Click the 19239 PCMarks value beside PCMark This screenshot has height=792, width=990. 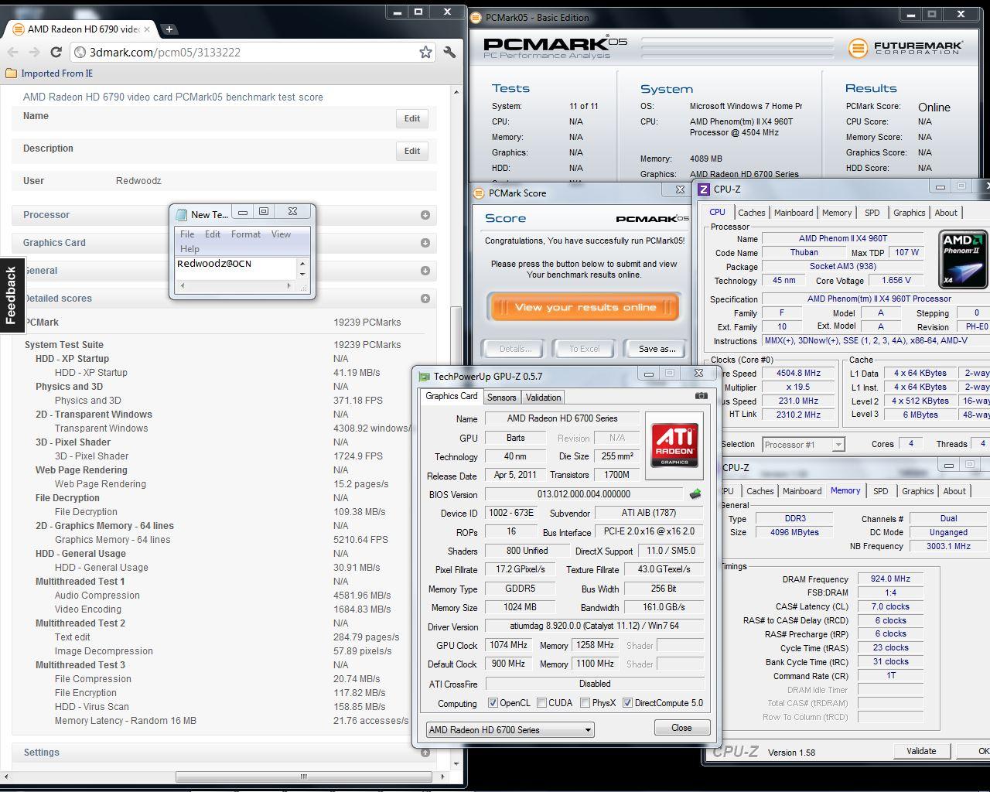[x=367, y=323]
